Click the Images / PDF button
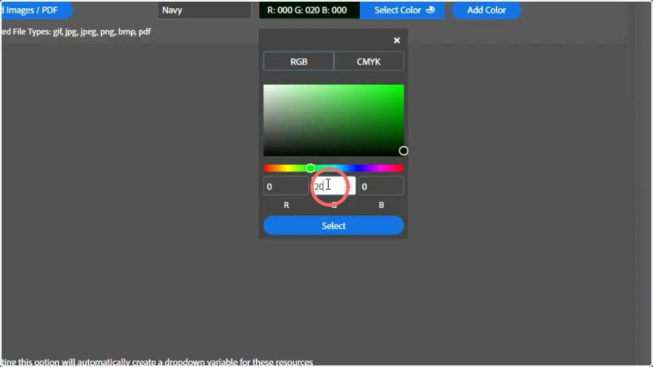The image size is (653, 367). point(37,10)
